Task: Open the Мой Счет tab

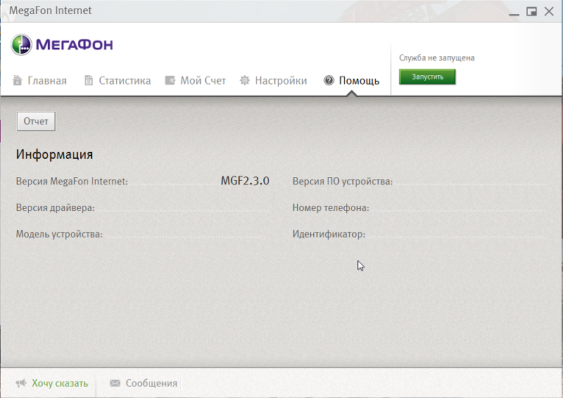Action: click(x=196, y=80)
